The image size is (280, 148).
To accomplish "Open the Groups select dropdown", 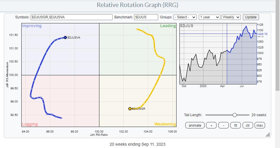I will point(185,17).
